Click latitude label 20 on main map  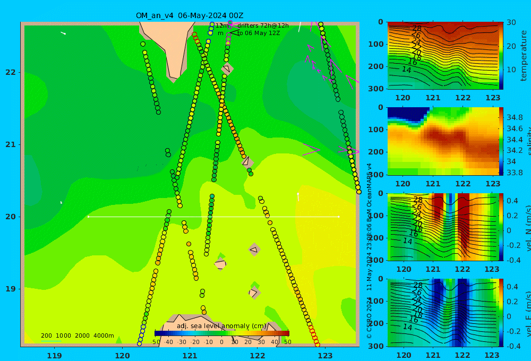pos(11,217)
